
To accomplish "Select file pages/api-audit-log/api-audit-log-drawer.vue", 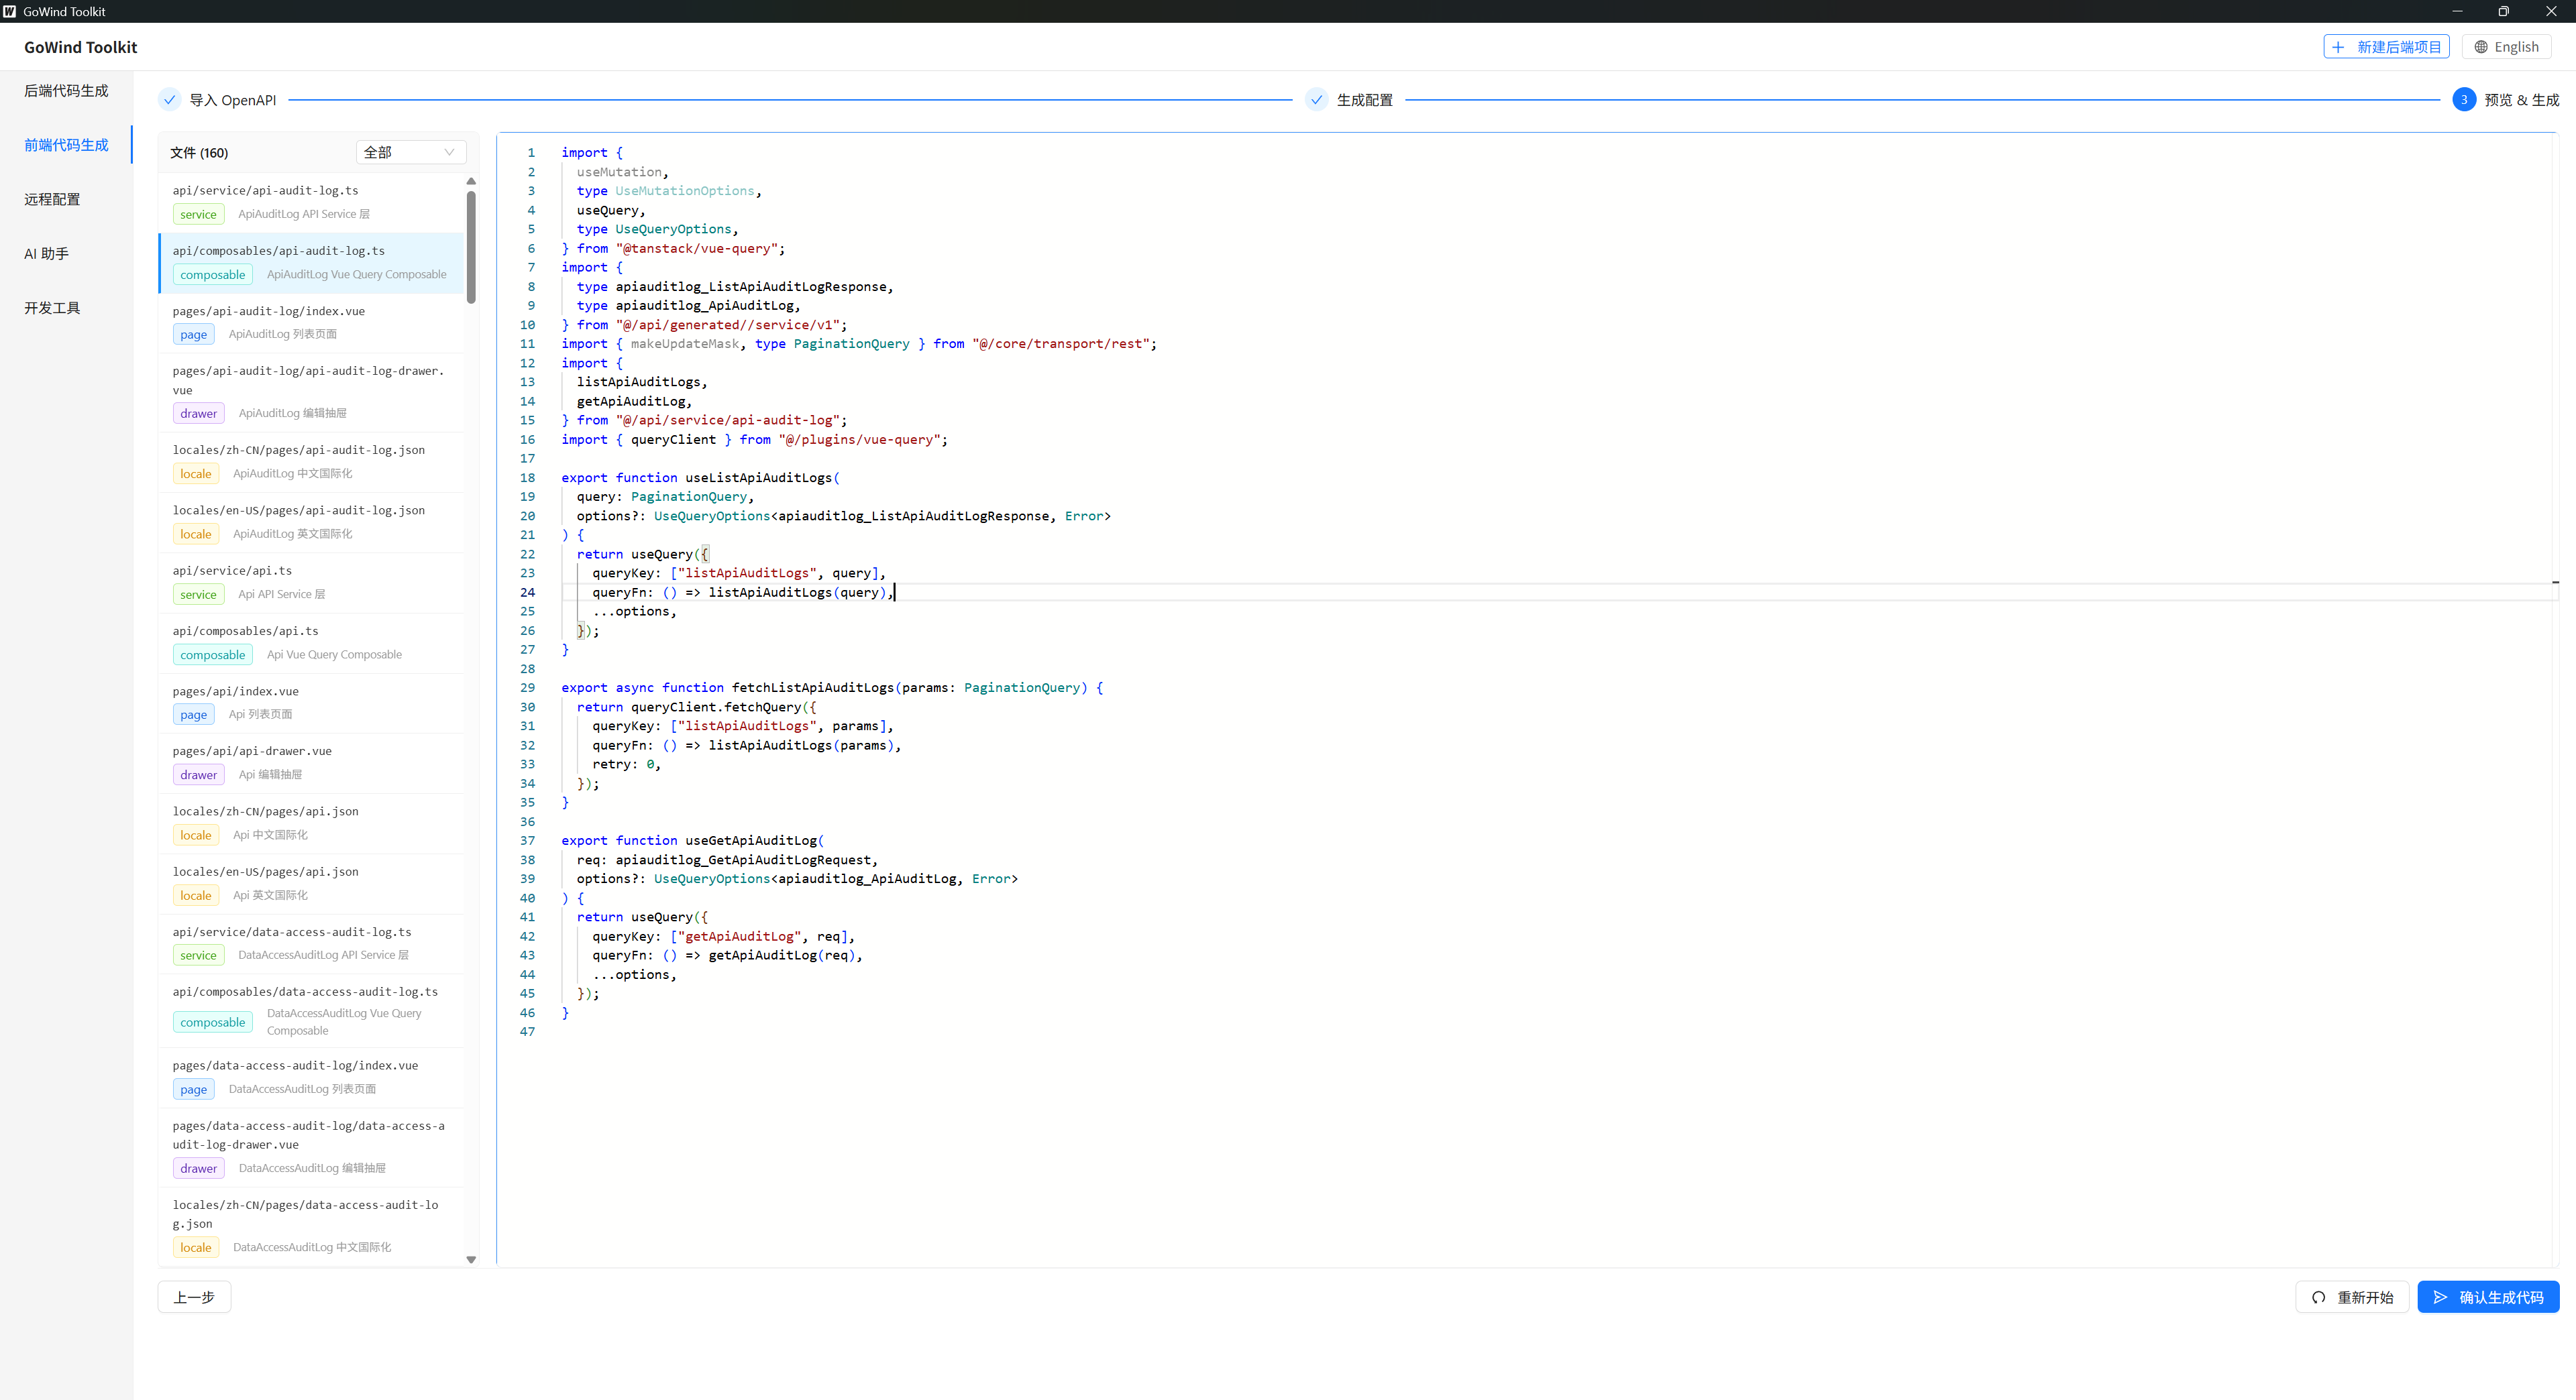I will [x=311, y=392].
